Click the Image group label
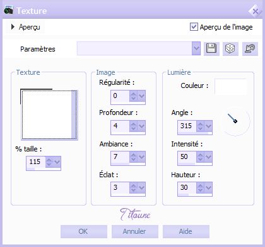 tap(105, 72)
